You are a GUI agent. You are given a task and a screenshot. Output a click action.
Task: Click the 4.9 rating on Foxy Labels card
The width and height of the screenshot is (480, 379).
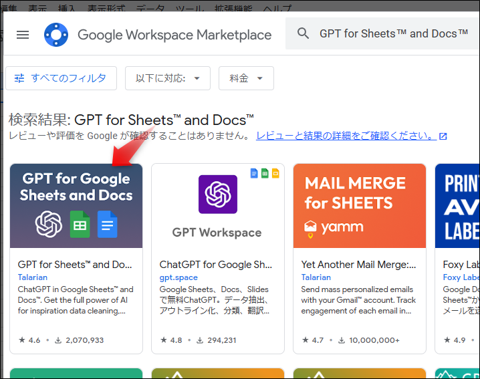pyautogui.click(x=455, y=340)
